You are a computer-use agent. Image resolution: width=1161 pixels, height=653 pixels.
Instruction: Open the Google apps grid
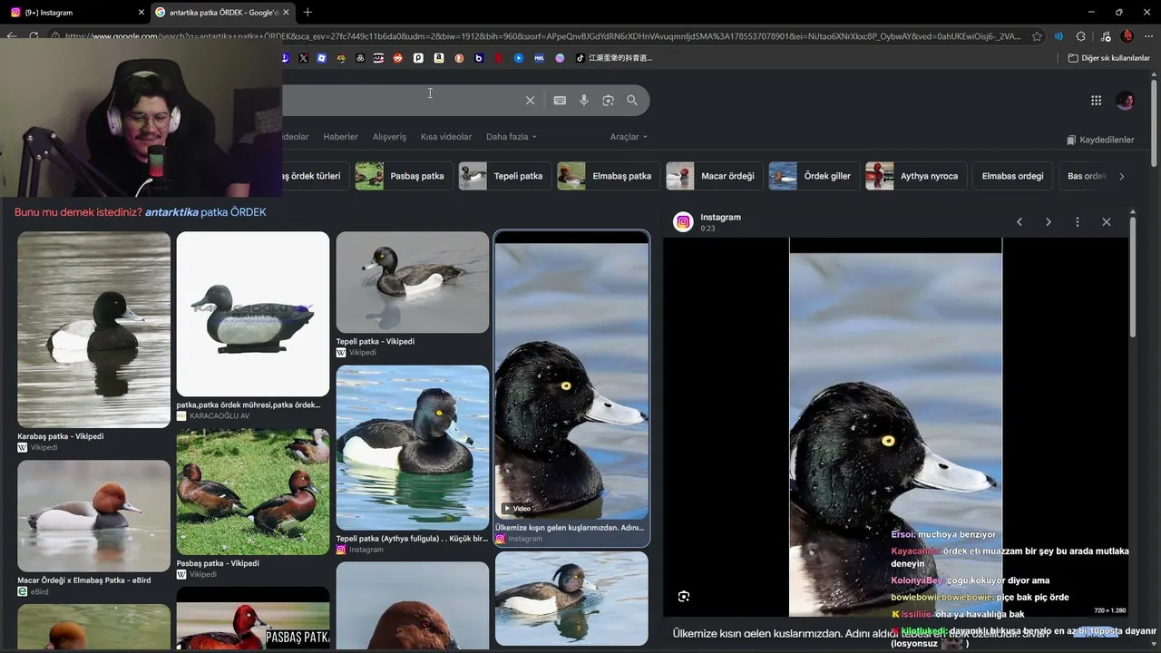[x=1096, y=101]
